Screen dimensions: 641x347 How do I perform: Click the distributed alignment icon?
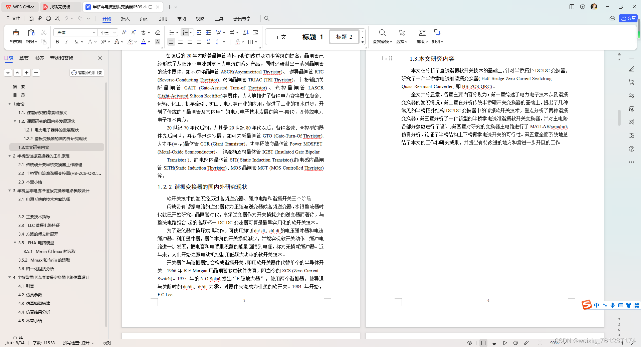click(x=209, y=42)
